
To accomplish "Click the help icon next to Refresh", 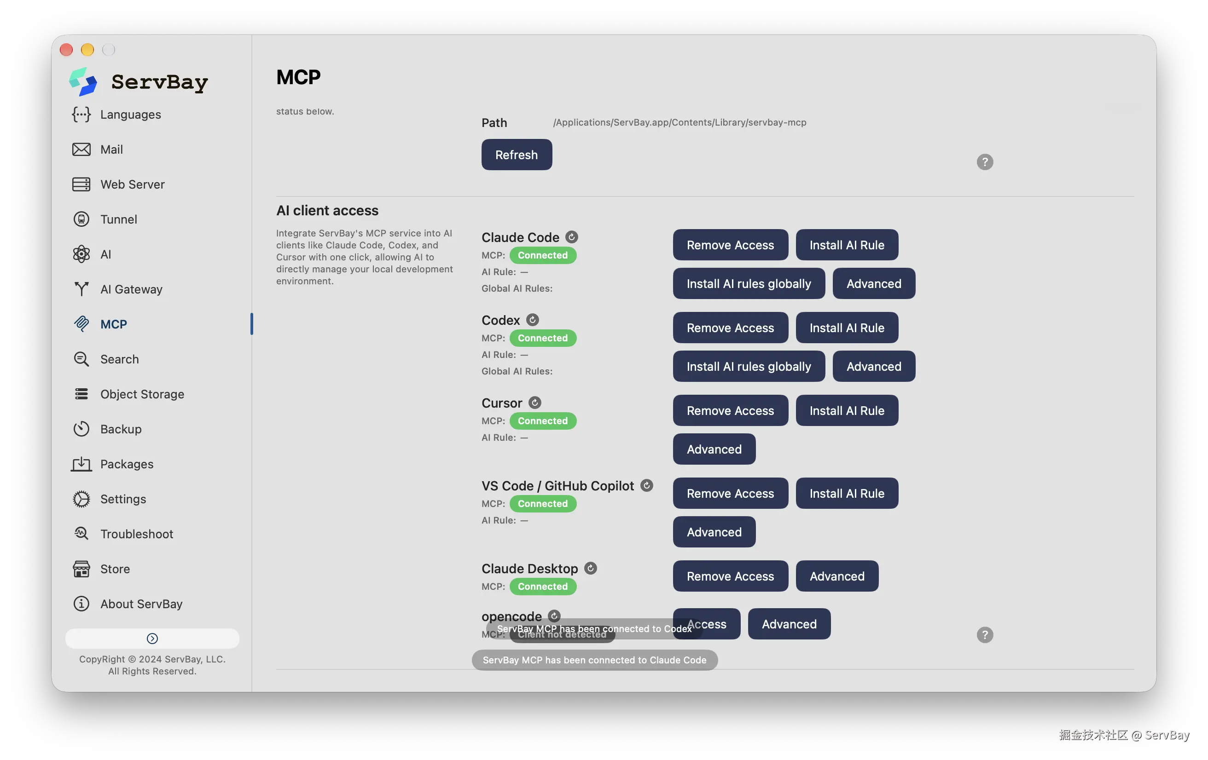I will point(985,162).
